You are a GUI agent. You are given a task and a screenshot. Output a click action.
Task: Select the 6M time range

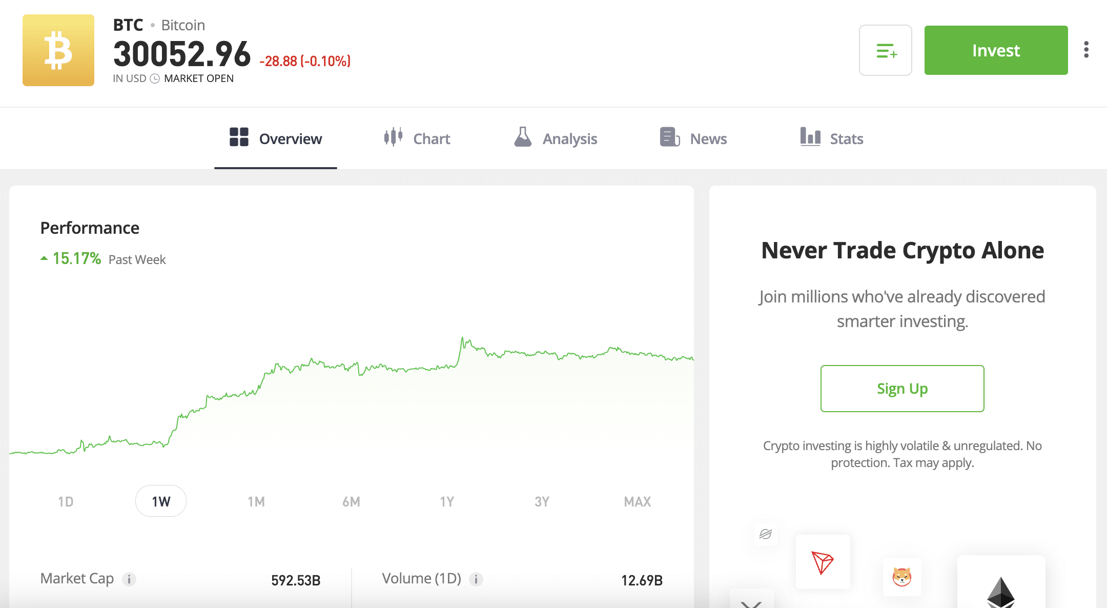click(352, 501)
